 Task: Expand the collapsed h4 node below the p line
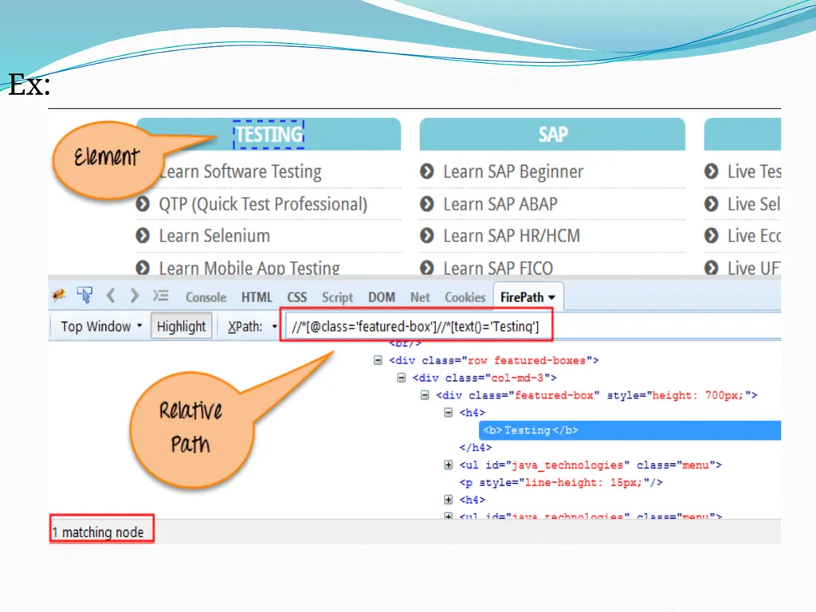coord(448,500)
